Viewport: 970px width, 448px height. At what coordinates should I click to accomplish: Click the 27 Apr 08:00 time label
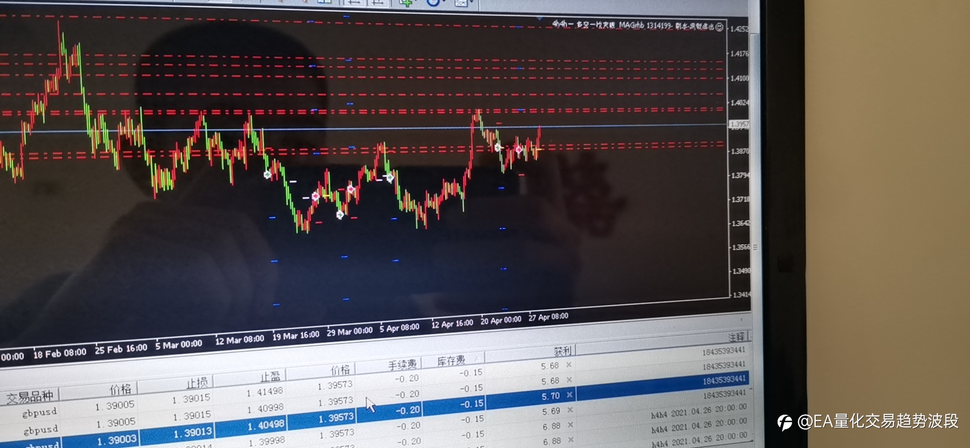coord(548,317)
